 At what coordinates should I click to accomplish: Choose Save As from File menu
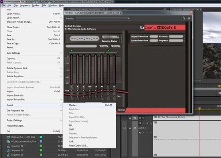click(x=32, y=39)
